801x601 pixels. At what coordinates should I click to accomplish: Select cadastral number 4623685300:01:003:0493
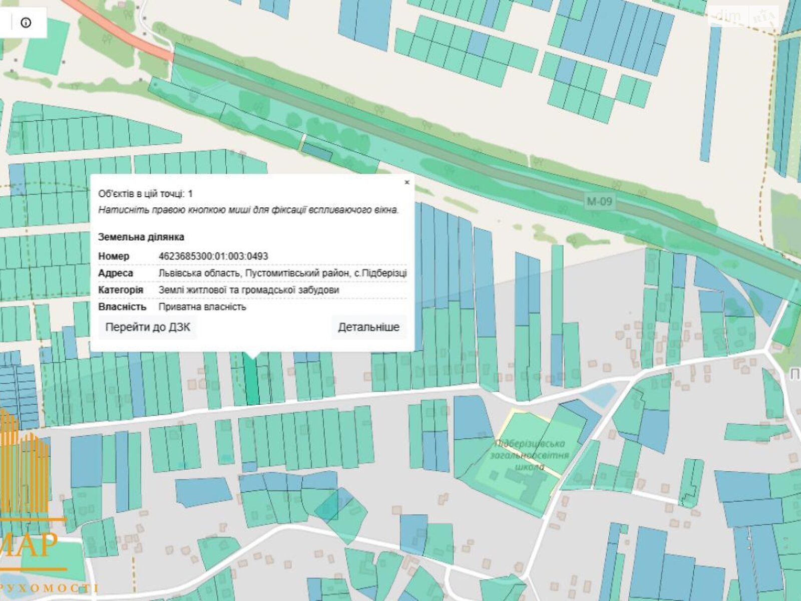[x=213, y=256]
